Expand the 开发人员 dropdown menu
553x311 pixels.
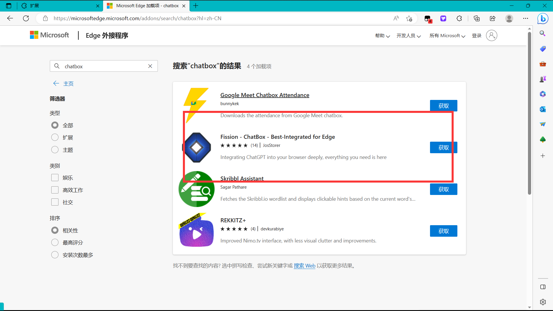[408, 36]
